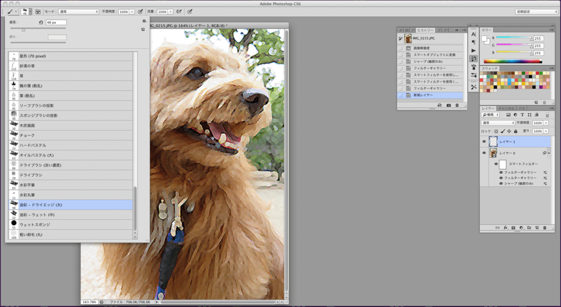Image resolution: width=561 pixels, height=307 pixels.
Task: Set history brush source at スマートオブジェクトに変換
Action: [400, 55]
